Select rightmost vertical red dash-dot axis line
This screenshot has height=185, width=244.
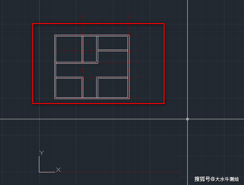coord(128,57)
